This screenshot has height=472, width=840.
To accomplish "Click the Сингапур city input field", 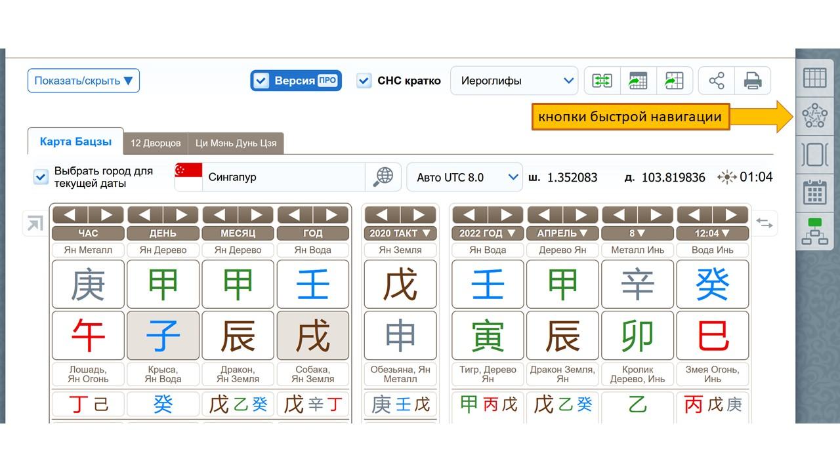I will pyautogui.click(x=282, y=177).
